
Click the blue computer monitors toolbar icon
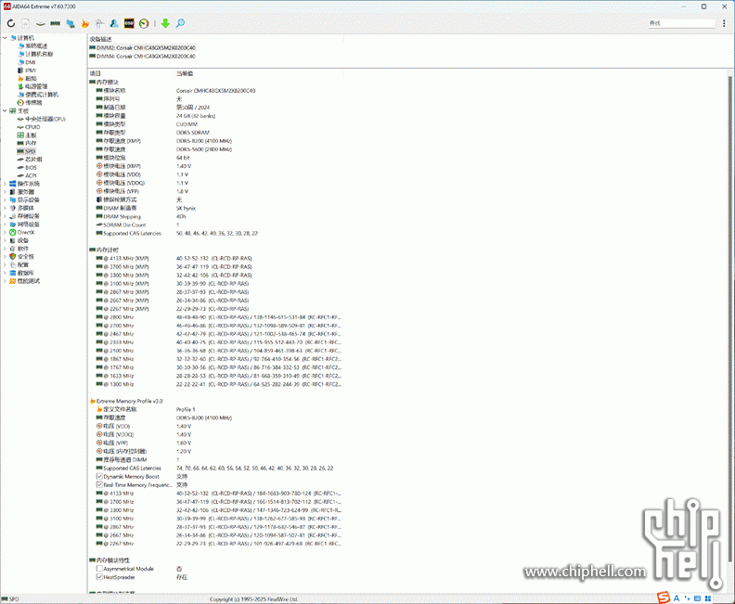(x=71, y=23)
